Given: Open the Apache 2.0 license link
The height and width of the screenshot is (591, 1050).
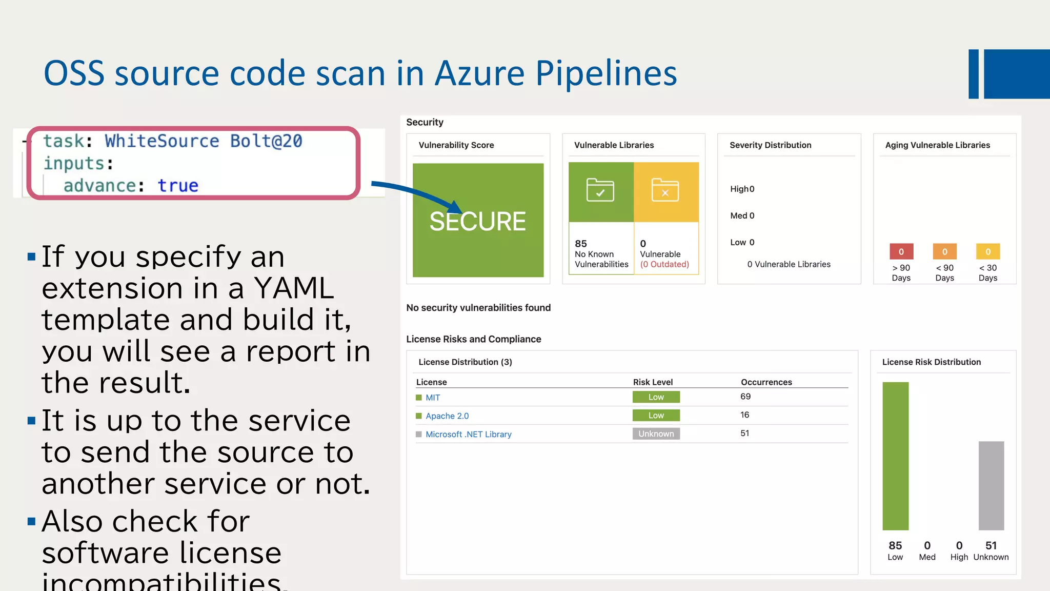Looking at the screenshot, I should pyautogui.click(x=447, y=416).
